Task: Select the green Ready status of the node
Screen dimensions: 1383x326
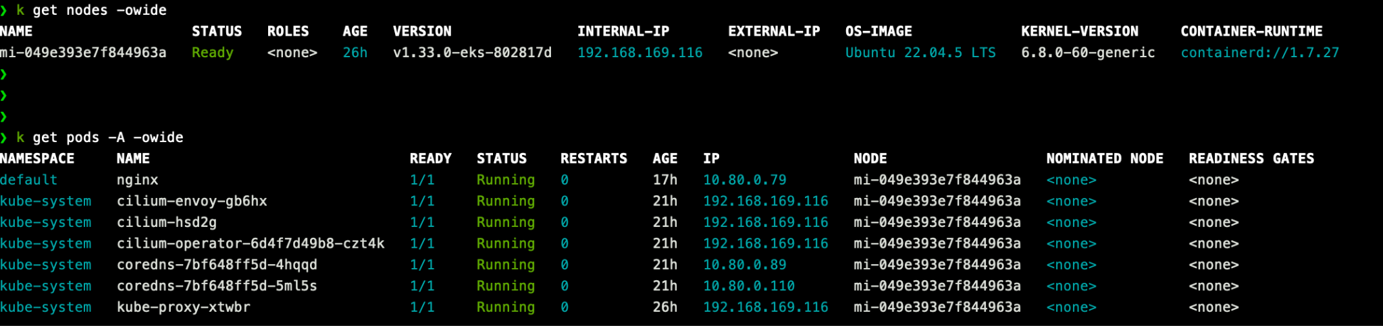Action: click(213, 53)
